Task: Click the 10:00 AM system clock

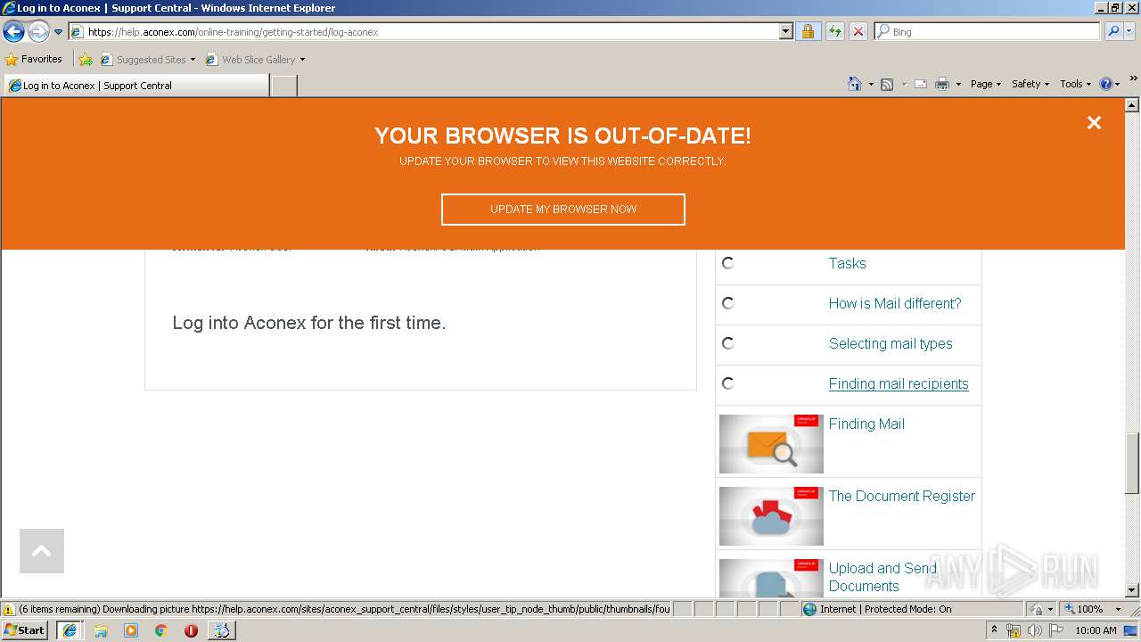Action: [x=1096, y=630]
